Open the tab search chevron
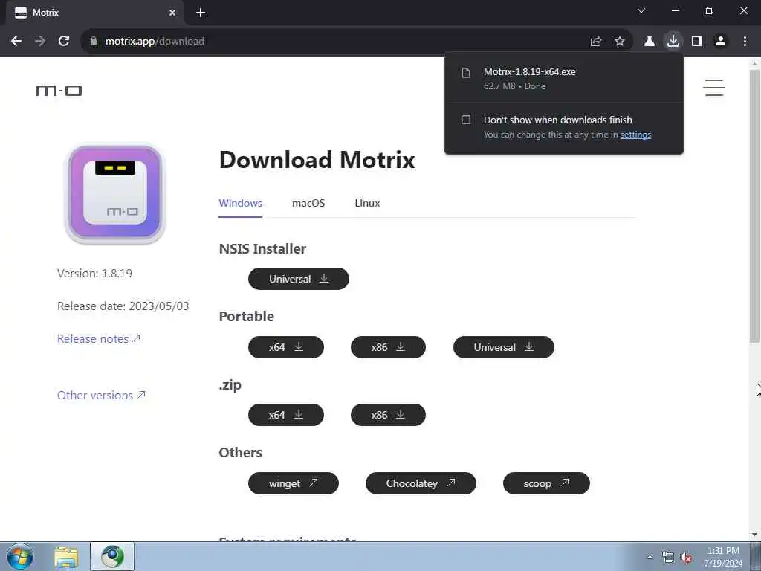Screen dimensions: 761x571 [641, 10]
